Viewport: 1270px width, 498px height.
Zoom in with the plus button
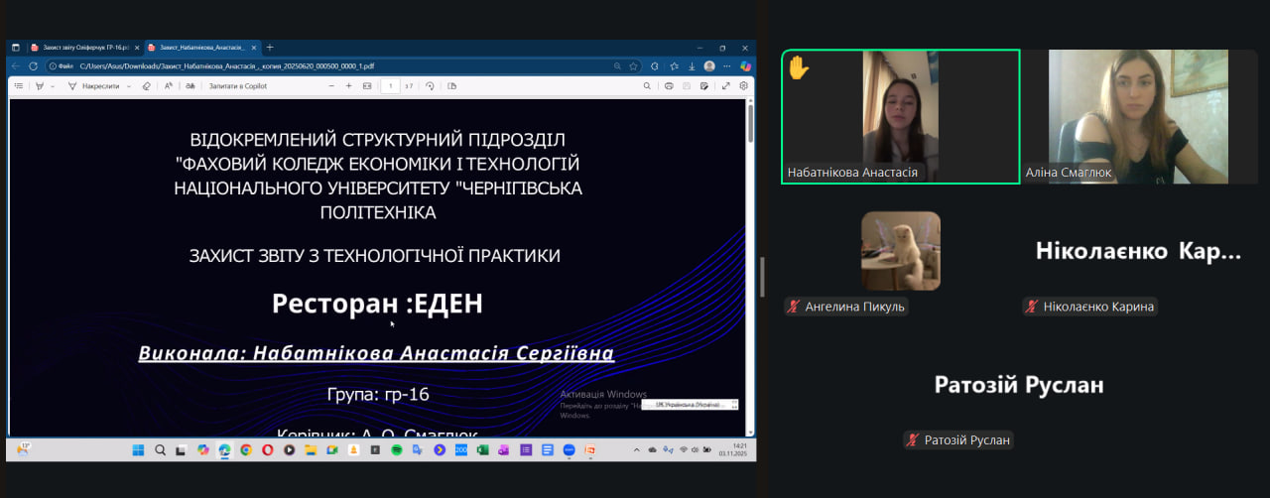(348, 86)
